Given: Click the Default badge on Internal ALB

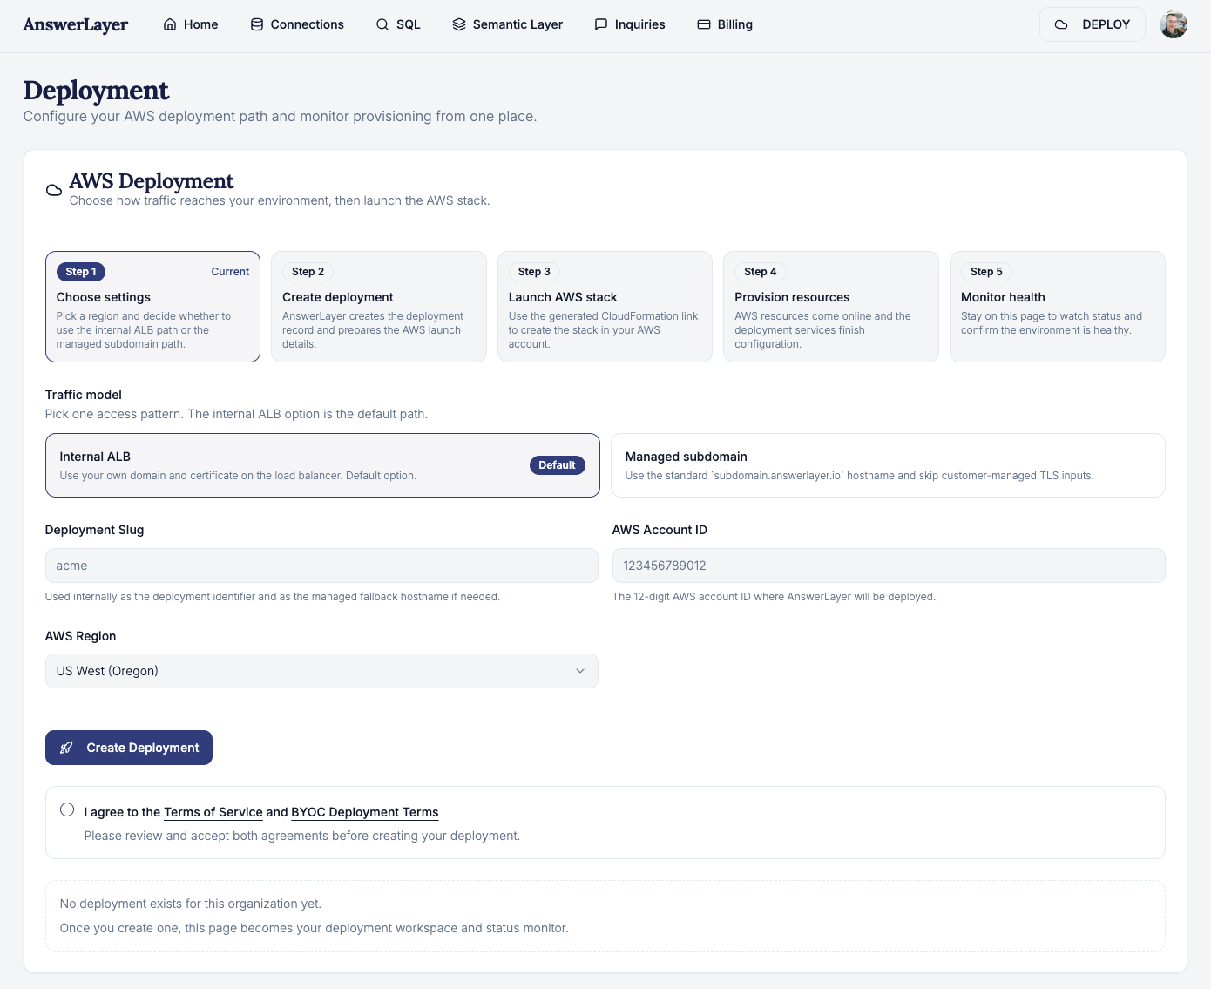Looking at the screenshot, I should click(557, 465).
